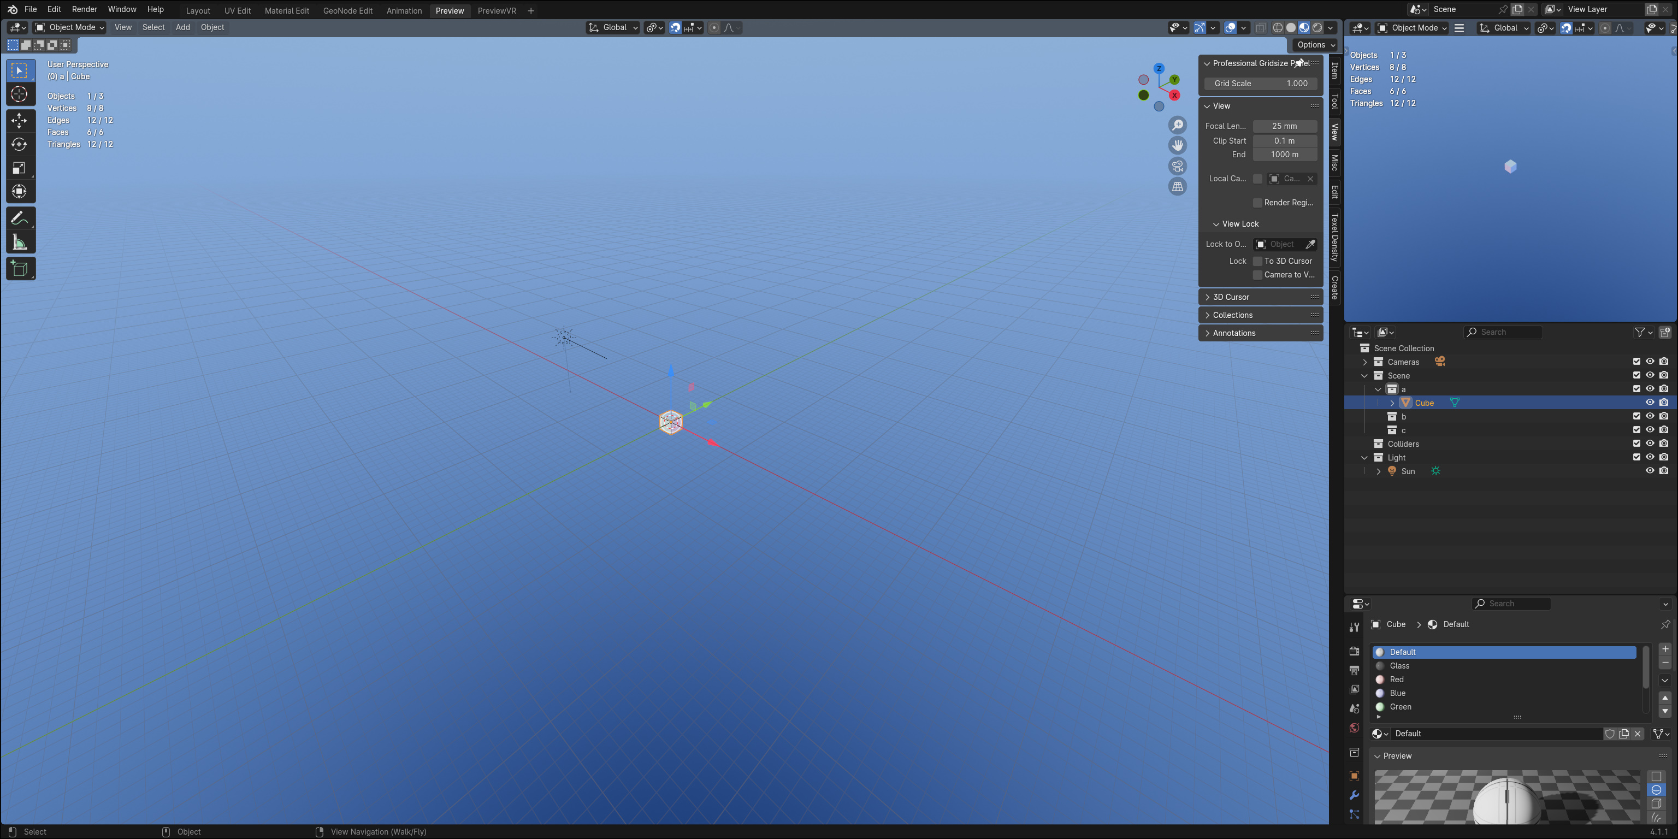
Task: Open the Modifiers wrench tab
Action: pyautogui.click(x=1354, y=795)
